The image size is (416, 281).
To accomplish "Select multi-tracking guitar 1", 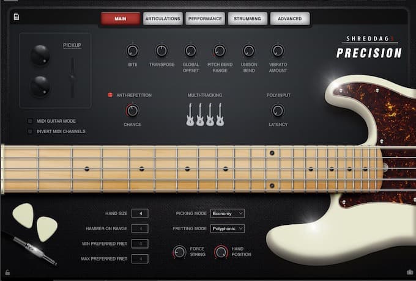I will click(x=190, y=114).
